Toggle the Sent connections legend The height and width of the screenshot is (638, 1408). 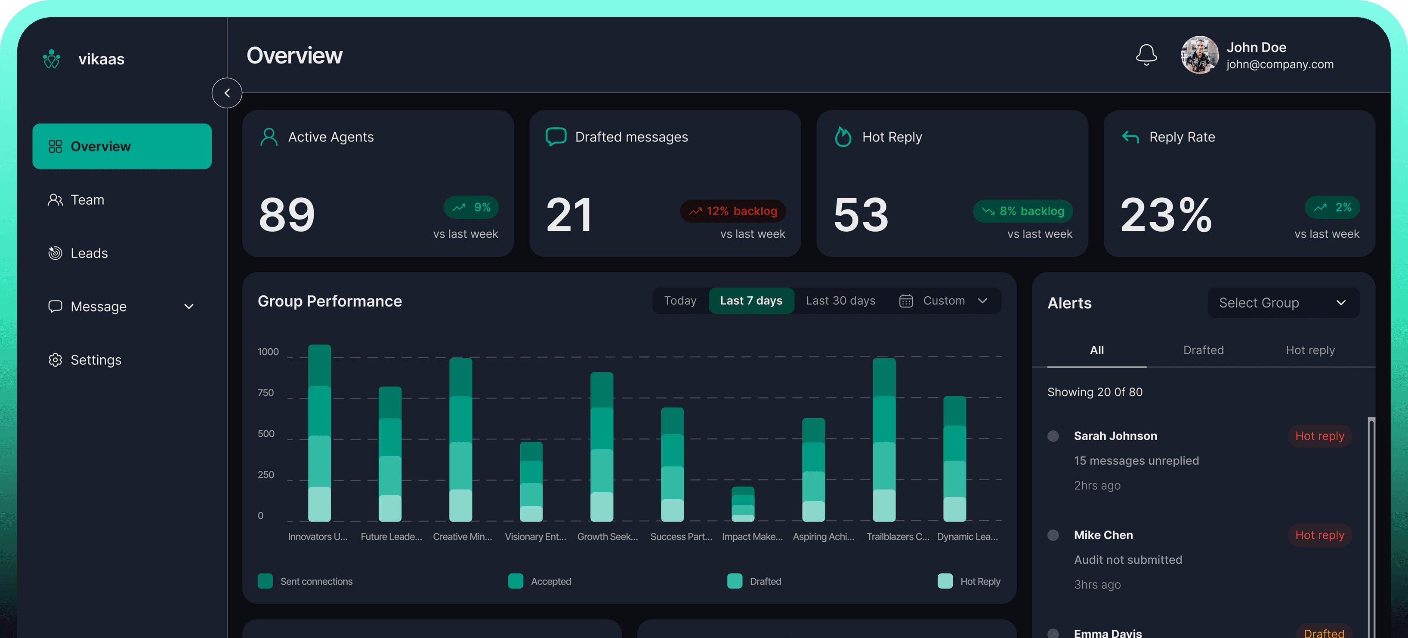(x=265, y=581)
